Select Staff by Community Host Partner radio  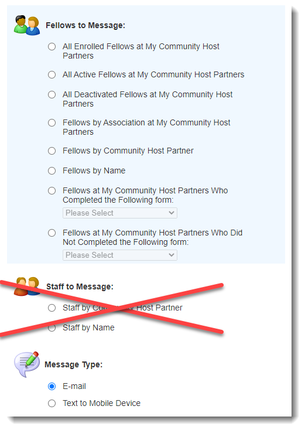[x=52, y=308]
